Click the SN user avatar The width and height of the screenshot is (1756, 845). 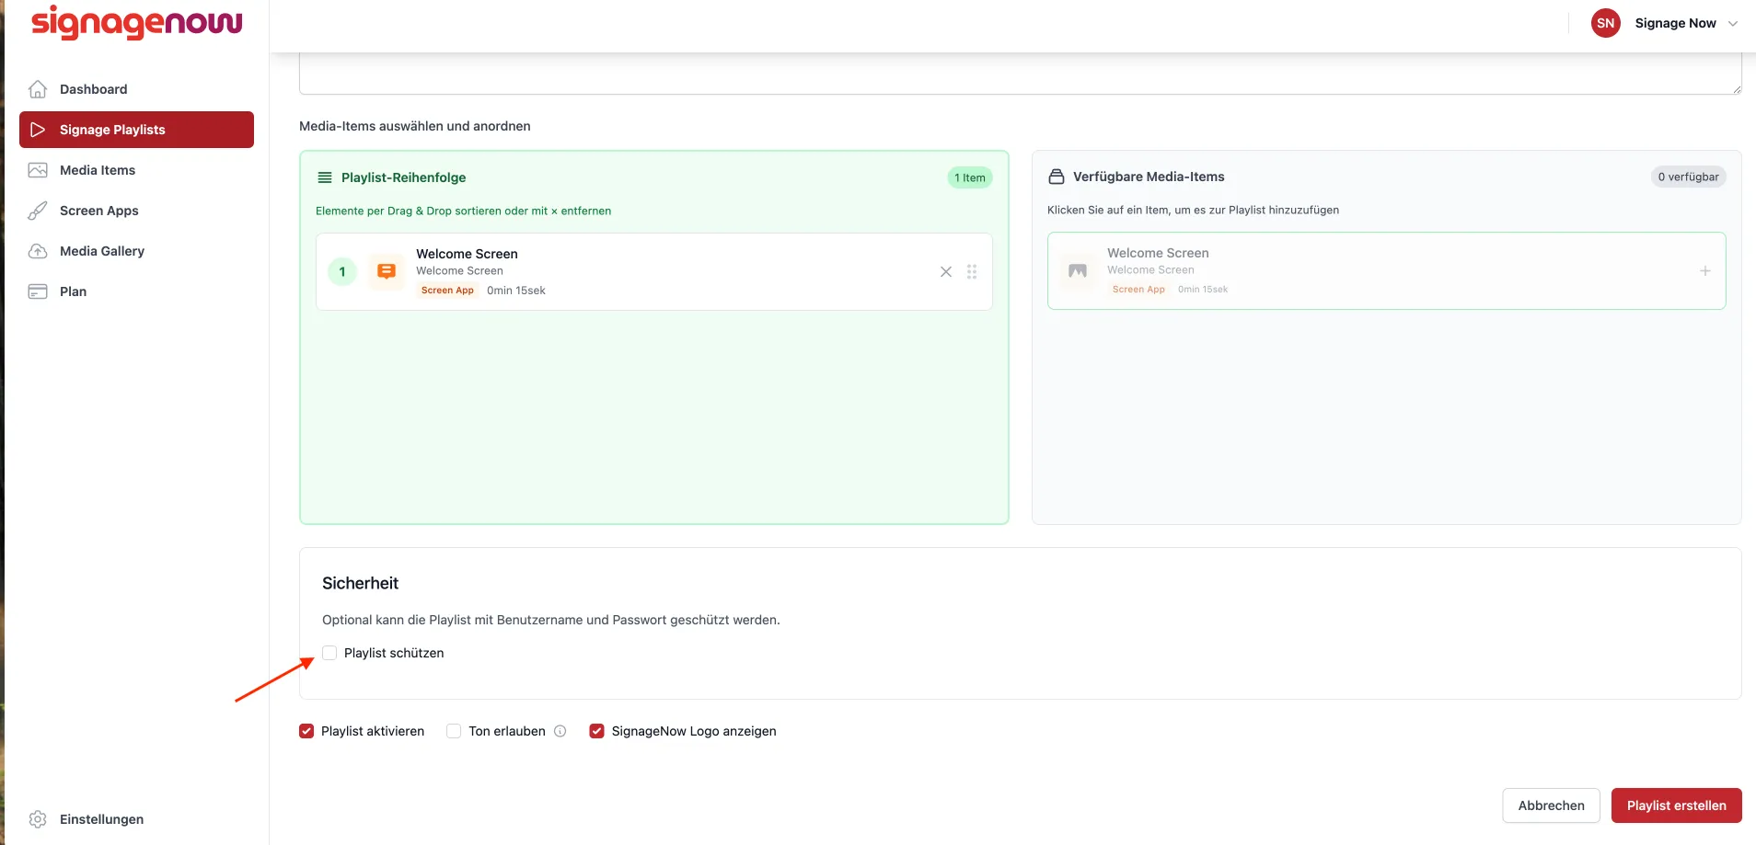point(1606,23)
